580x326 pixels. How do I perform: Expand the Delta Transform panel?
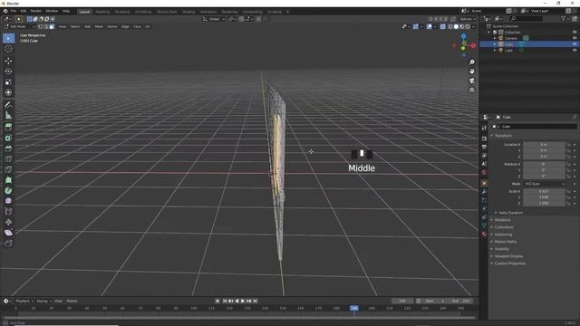point(510,213)
